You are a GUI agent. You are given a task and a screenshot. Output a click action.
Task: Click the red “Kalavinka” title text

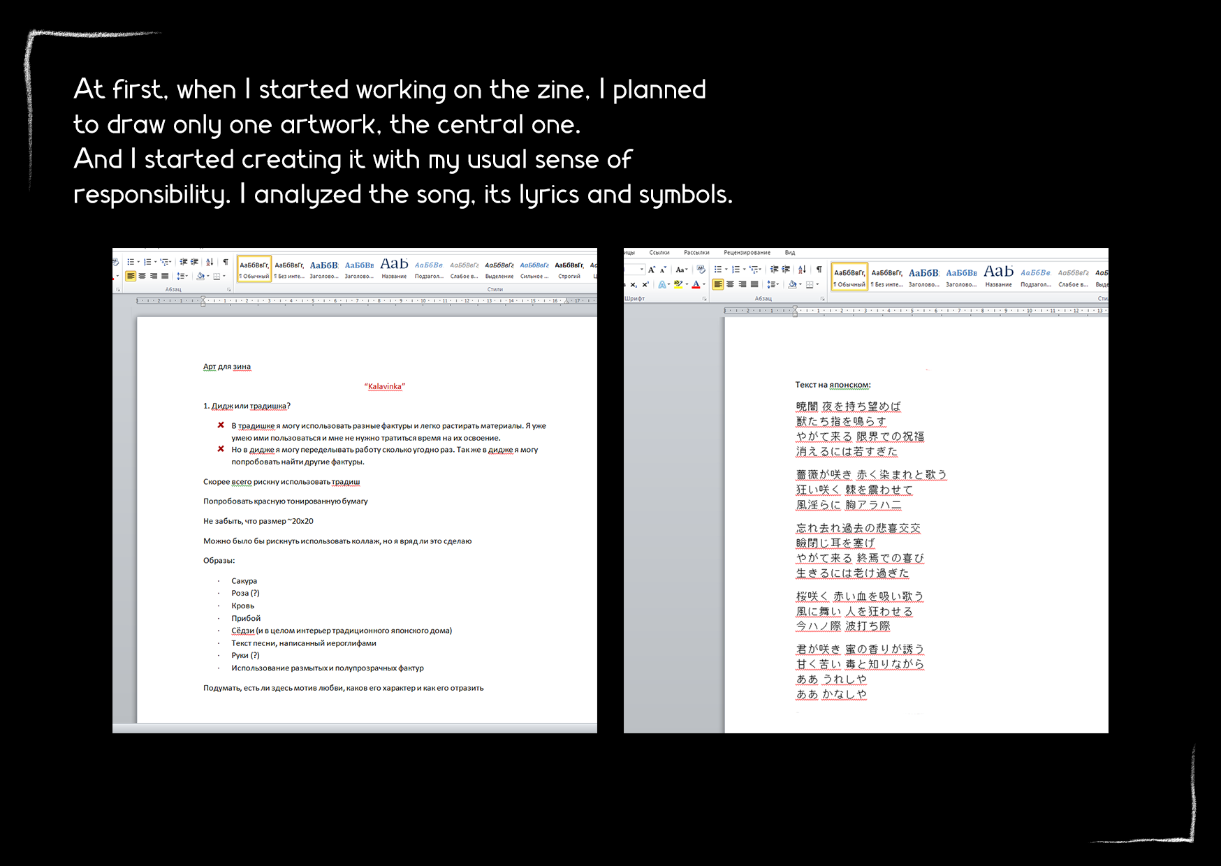point(384,386)
